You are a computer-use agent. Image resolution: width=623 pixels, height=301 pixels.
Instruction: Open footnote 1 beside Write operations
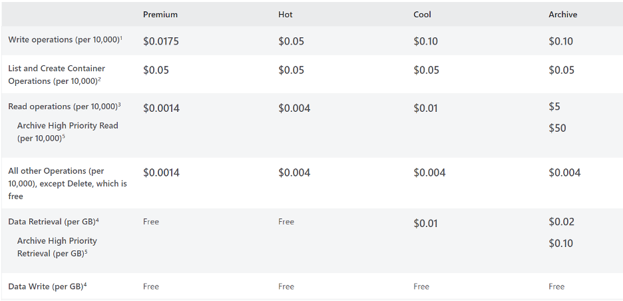(120, 37)
